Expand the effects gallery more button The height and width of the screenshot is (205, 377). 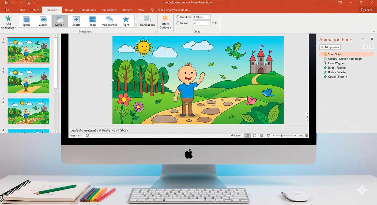click(136, 25)
